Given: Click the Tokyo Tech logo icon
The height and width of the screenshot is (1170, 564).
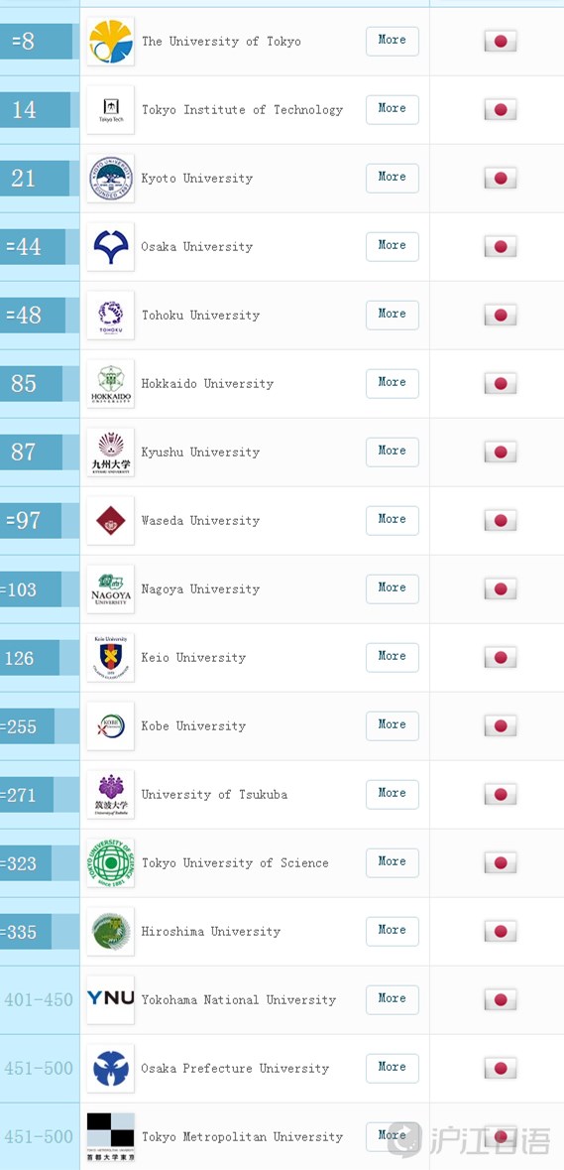Looking at the screenshot, I should point(110,110).
